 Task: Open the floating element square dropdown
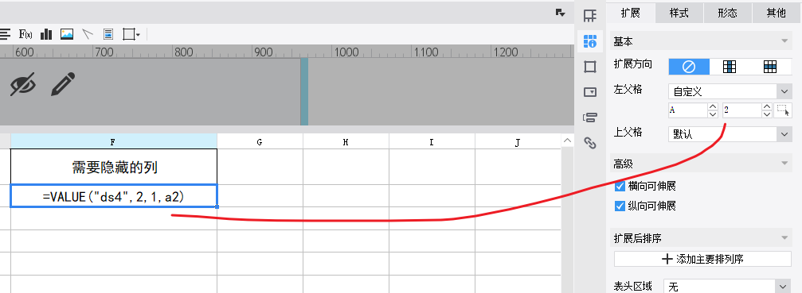(x=131, y=35)
